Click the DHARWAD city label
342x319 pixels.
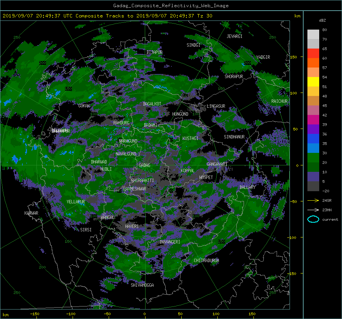tap(99, 162)
